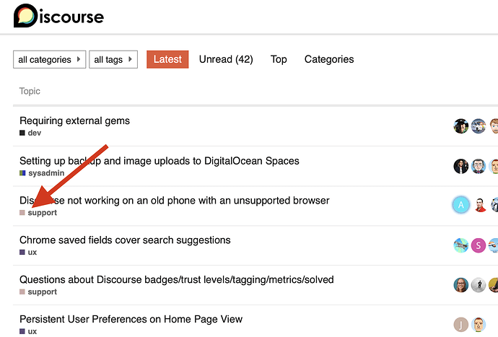Image resolution: width=498 pixels, height=337 pixels.
Task: Click the Discourse logo
Action: pyautogui.click(x=58, y=16)
